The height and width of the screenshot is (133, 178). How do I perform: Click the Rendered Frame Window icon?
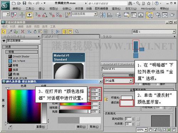pos(165,15)
